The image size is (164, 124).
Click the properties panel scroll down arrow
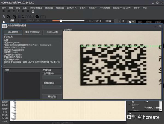click(x=161, y=110)
